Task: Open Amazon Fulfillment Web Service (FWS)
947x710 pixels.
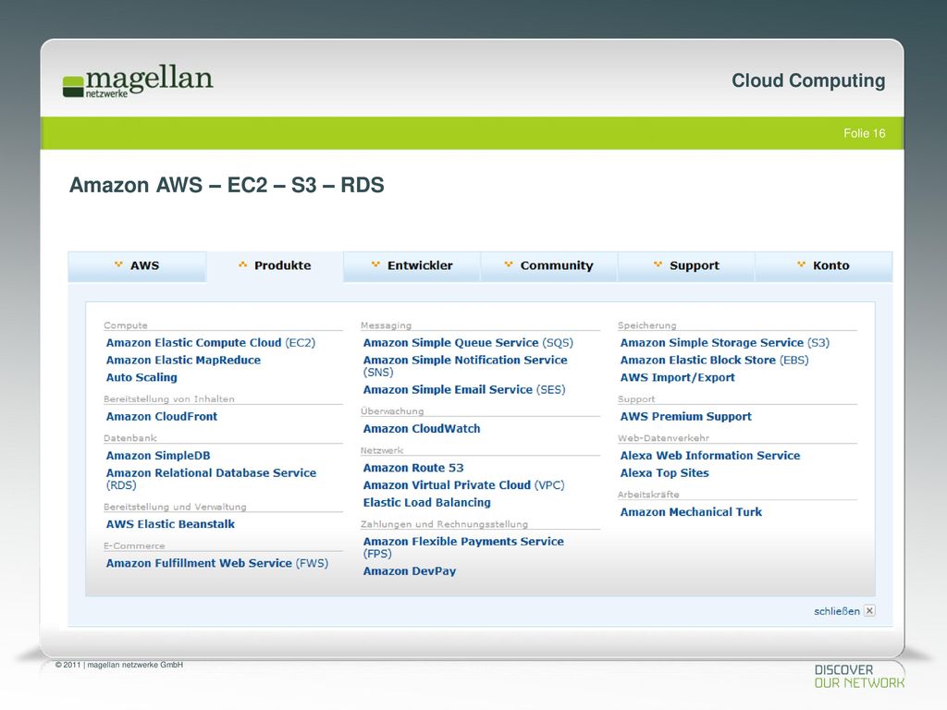Action: coord(217,563)
